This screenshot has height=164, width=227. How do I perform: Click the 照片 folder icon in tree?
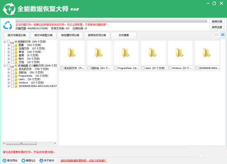[x=16, y=59]
